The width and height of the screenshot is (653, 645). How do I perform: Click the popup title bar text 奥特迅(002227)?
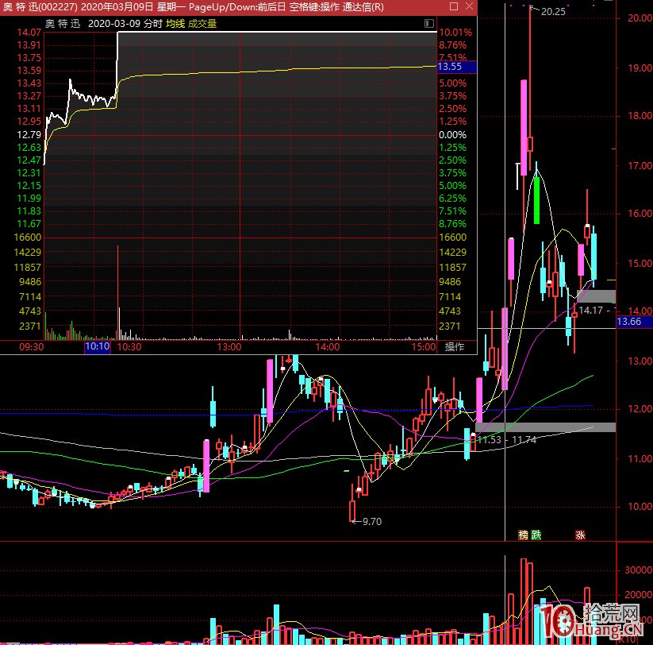40,7
